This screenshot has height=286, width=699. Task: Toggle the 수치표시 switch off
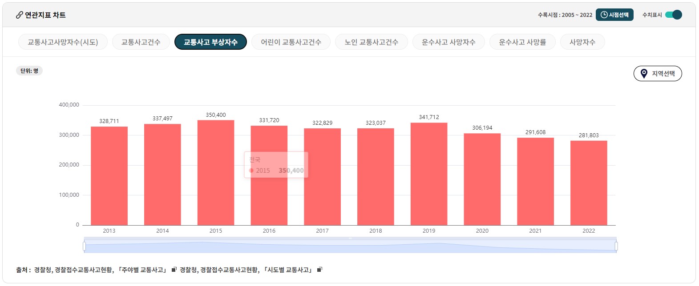click(674, 15)
